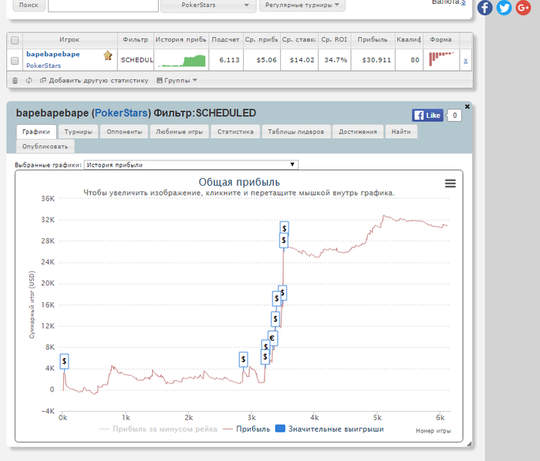Open the Регулярные турниры dropdown
This screenshot has height=461, width=540.
point(302,5)
